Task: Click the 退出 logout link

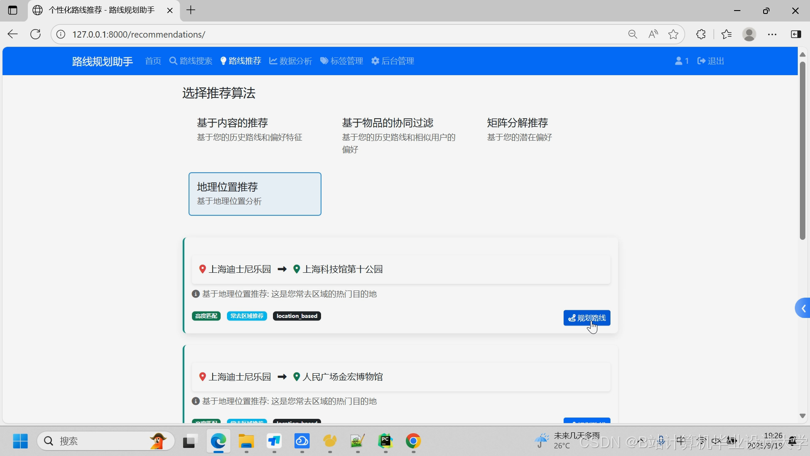Action: tap(711, 61)
